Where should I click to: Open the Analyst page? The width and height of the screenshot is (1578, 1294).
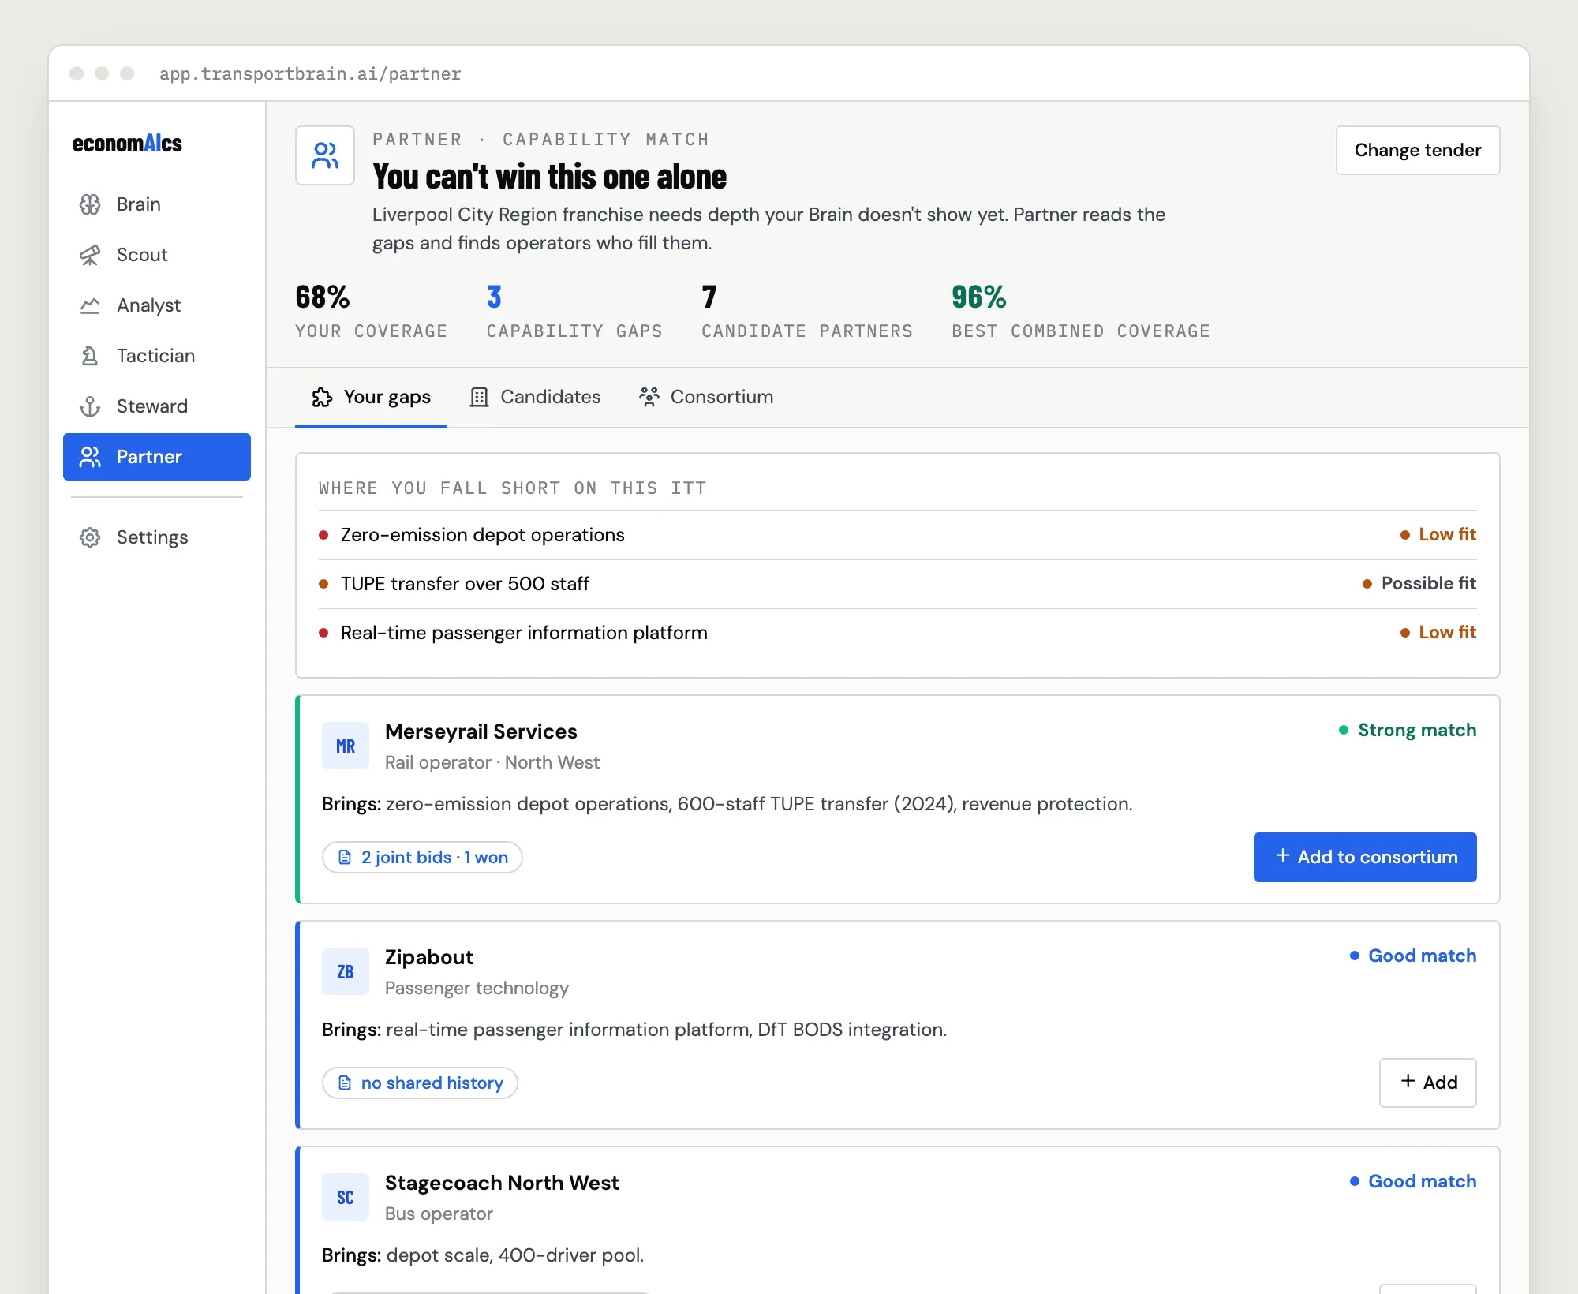157,305
